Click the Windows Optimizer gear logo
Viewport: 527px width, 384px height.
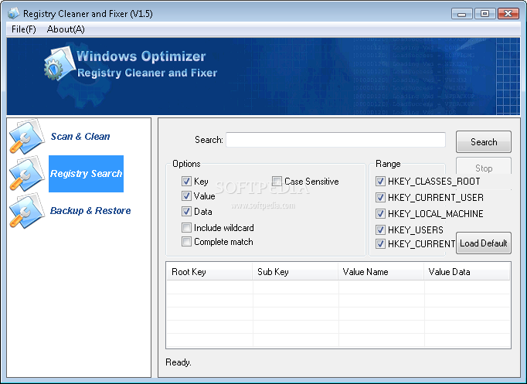59,64
